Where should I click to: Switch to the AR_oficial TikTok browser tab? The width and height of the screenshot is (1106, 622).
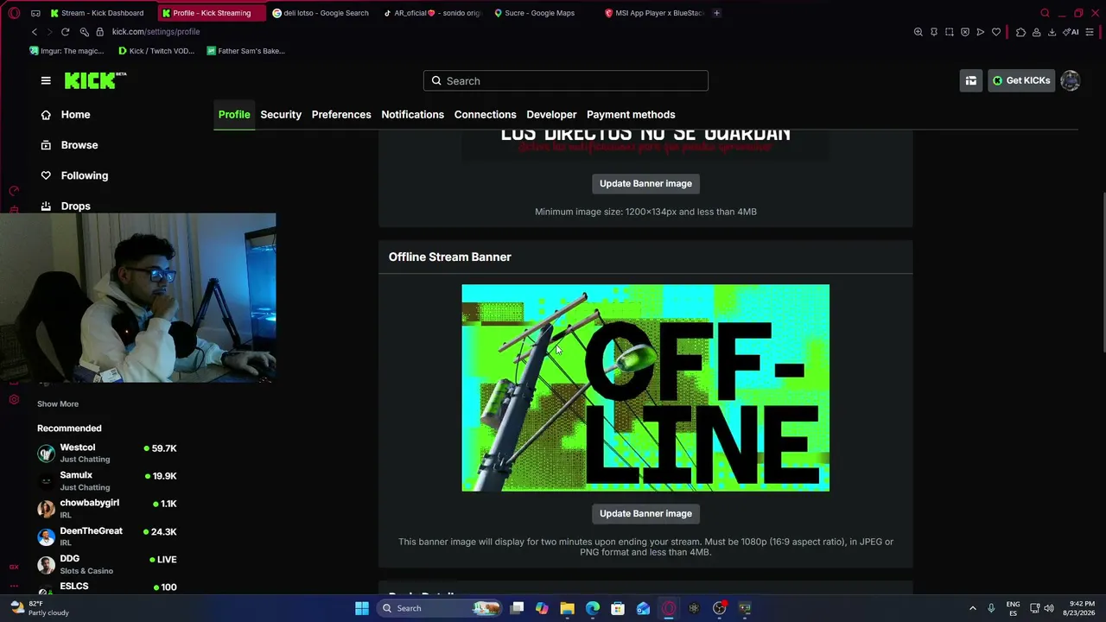pyautogui.click(x=432, y=13)
